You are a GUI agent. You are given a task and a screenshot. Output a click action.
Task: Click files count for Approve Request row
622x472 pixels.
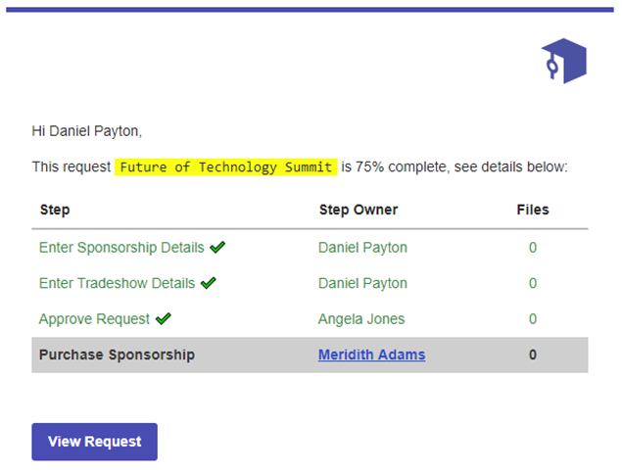(x=533, y=319)
